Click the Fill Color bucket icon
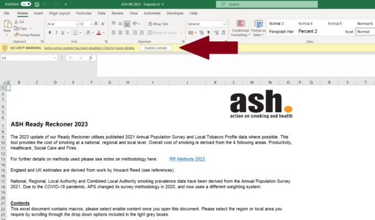Image resolution: width=375 pixels, height=220 pixels. point(88,32)
